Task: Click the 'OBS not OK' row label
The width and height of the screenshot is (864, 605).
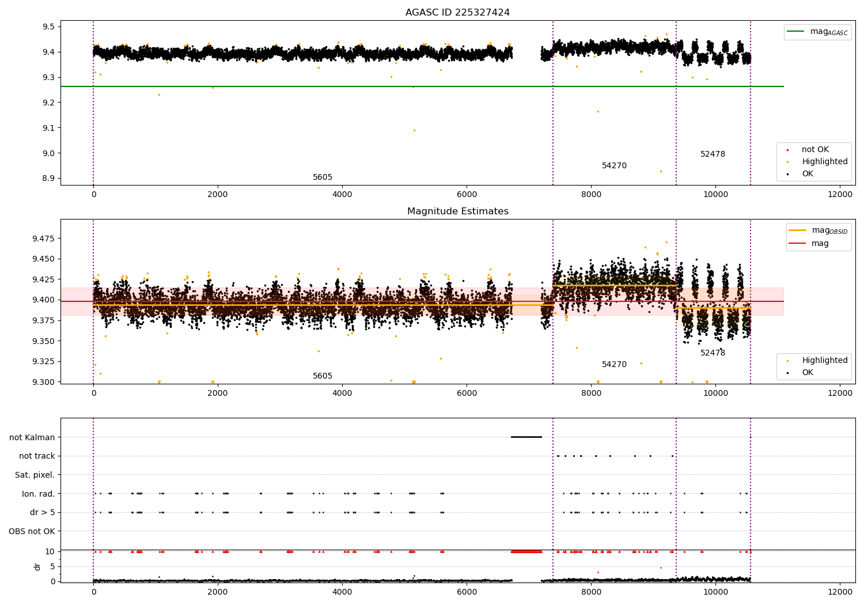Action: (x=32, y=531)
